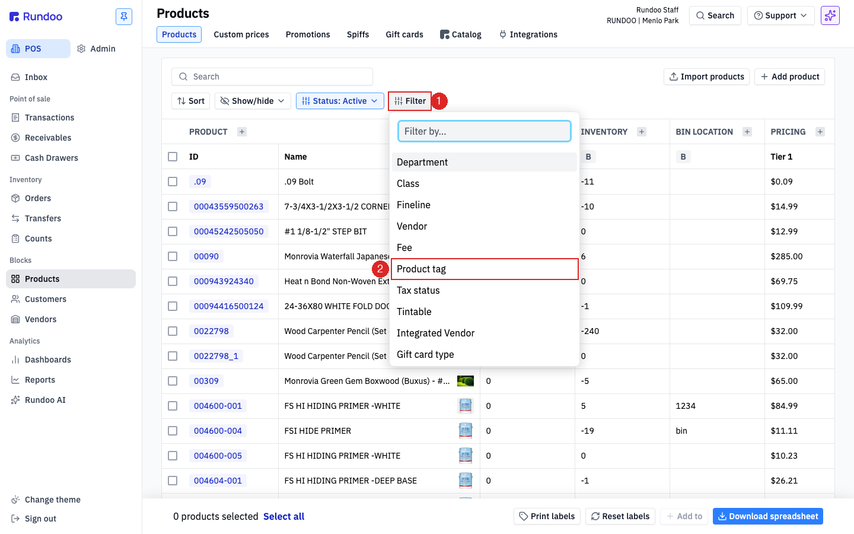Select POS mode button
Image resolution: width=854 pixels, height=534 pixels.
[x=38, y=49]
